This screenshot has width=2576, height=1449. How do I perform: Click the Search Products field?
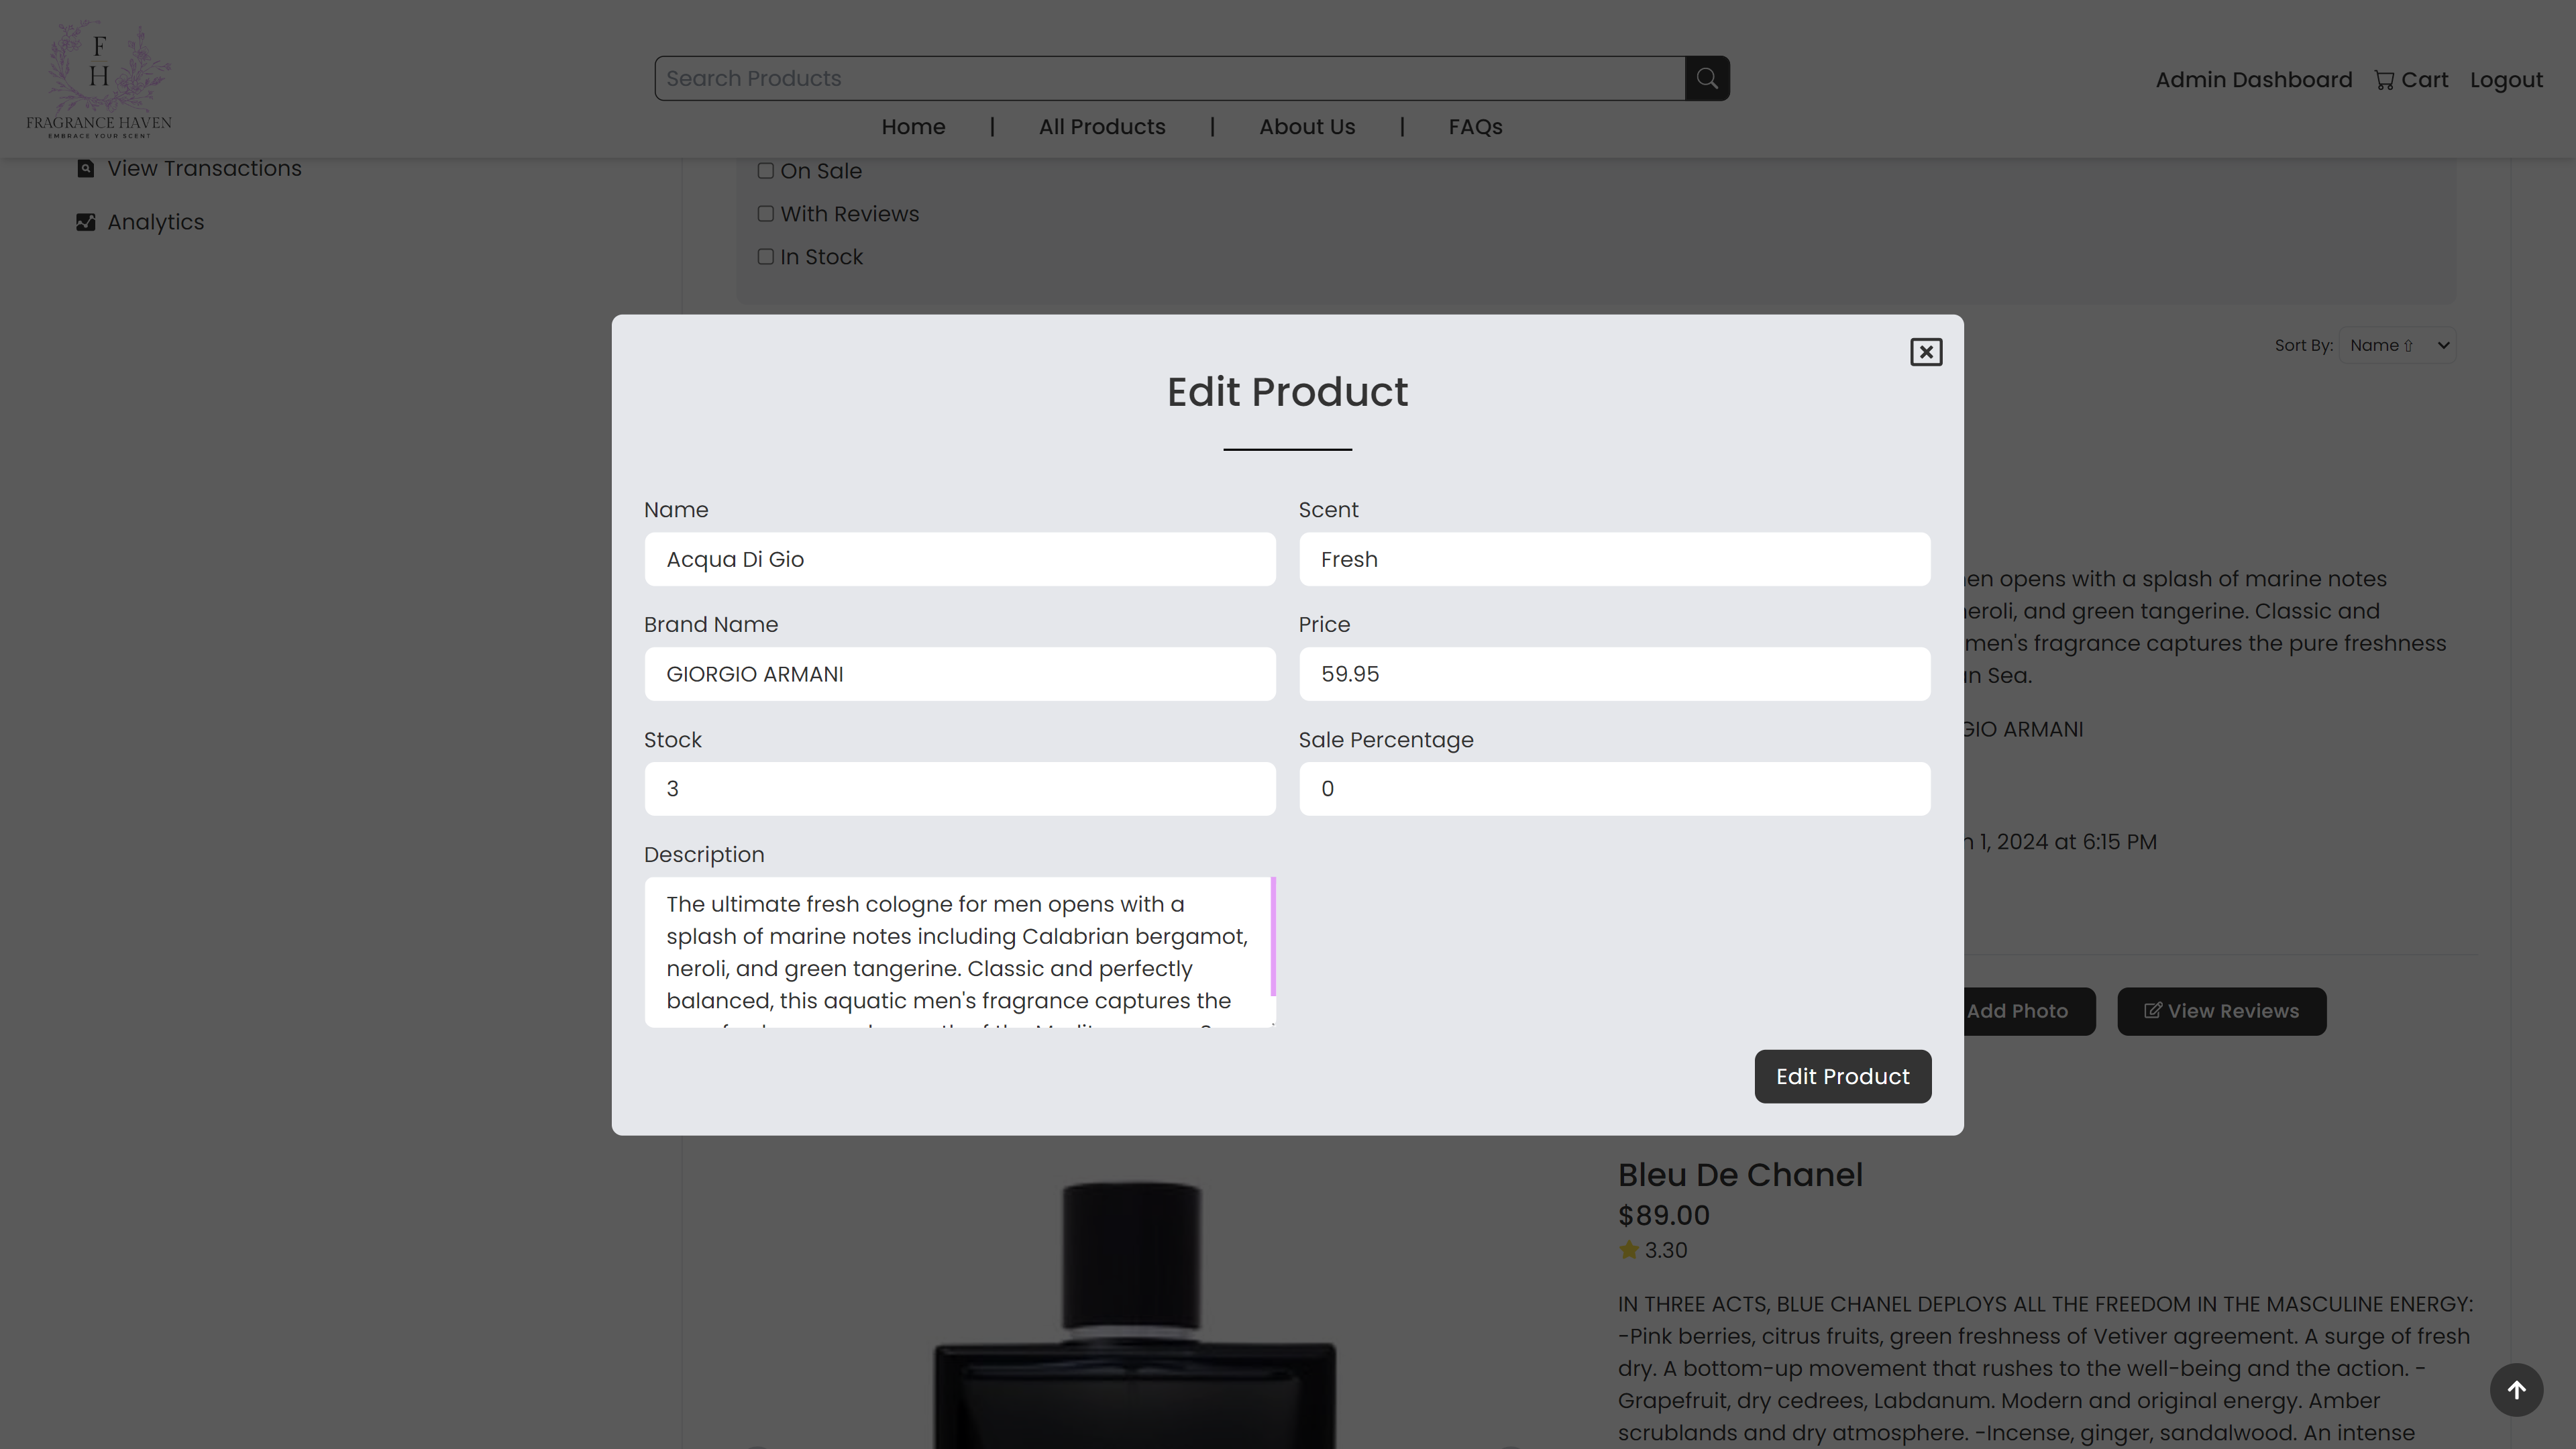[1170, 78]
